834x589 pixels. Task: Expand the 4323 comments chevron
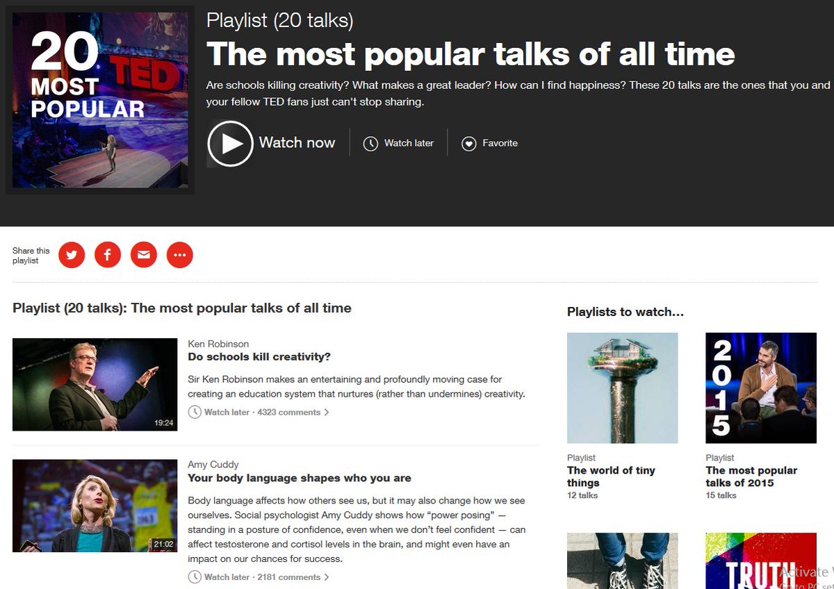[327, 413]
